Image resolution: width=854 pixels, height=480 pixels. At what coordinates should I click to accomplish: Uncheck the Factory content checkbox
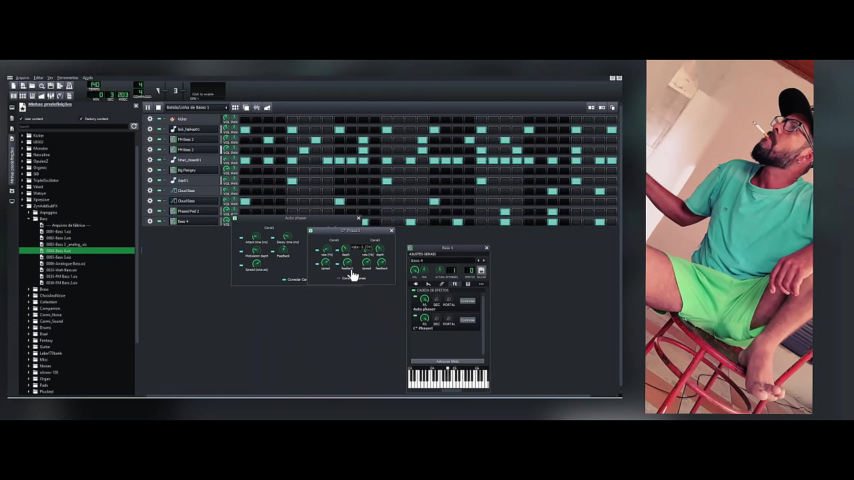(81, 119)
